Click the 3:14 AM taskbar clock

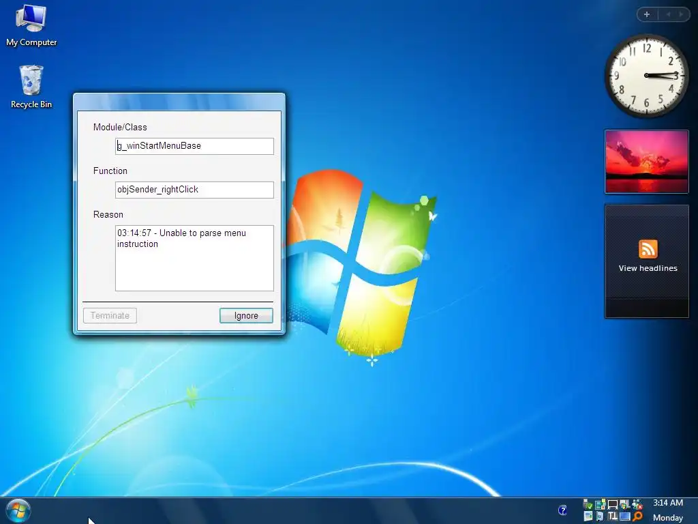[x=668, y=503]
